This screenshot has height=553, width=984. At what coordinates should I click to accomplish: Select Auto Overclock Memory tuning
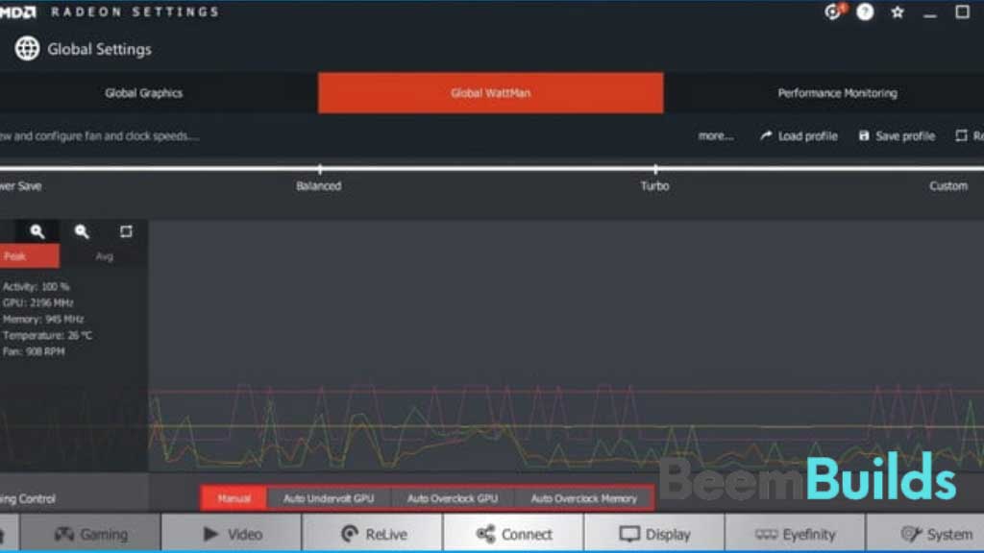583,498
